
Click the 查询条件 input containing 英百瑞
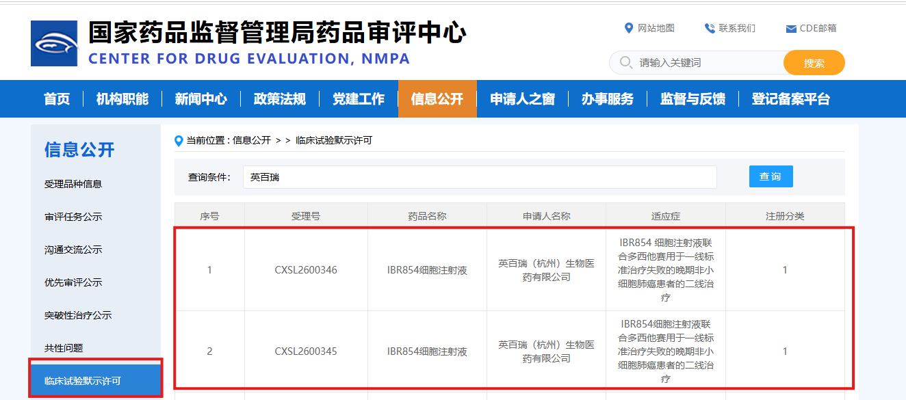coord(480,177)
